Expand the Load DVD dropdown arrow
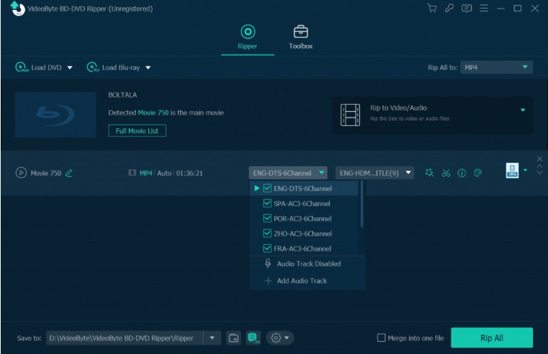 point(70,68)
